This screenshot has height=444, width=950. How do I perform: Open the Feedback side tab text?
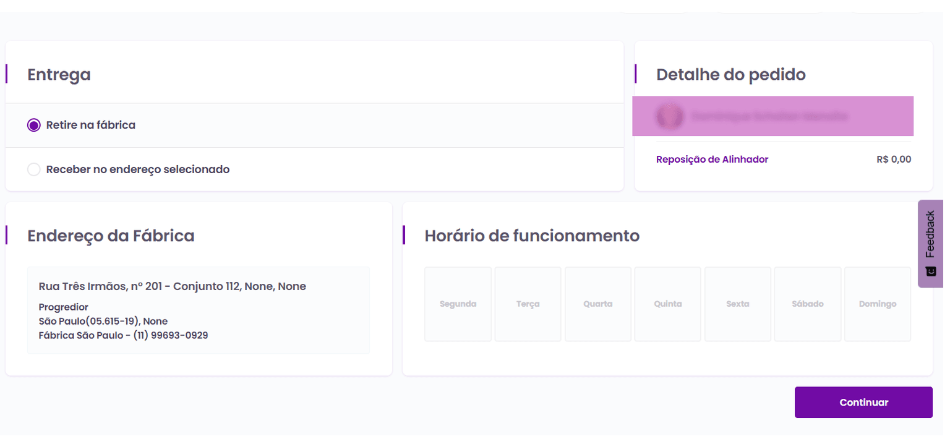[x=930, y=234]
